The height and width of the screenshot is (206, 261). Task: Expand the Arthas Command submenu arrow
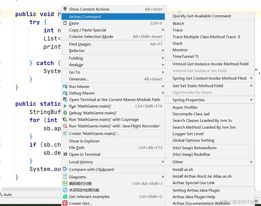[x=163, y=17]
